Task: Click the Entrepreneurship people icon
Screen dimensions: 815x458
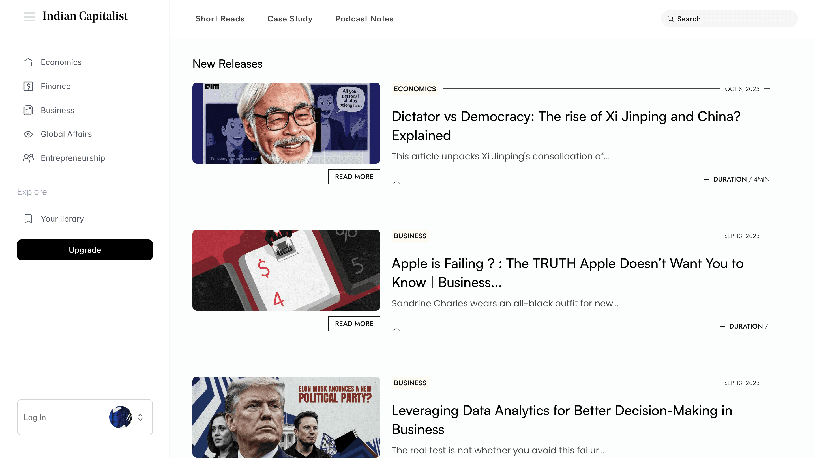Action: tap(28, 158)
